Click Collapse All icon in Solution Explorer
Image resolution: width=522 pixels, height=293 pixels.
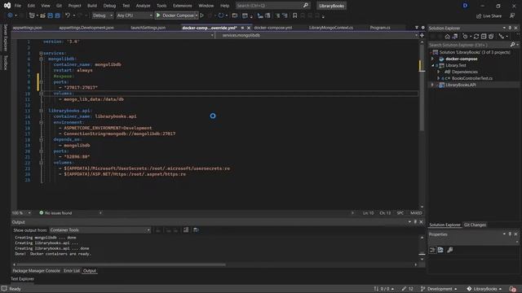(484, 37)
